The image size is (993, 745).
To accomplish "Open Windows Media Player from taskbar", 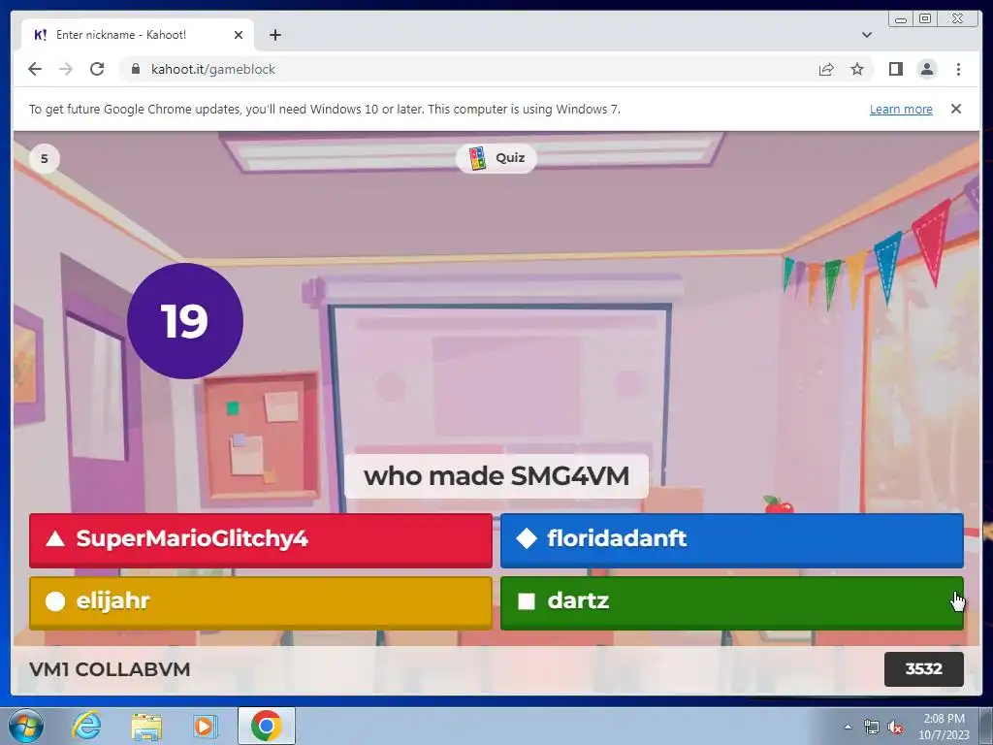I will pos(206,726).
